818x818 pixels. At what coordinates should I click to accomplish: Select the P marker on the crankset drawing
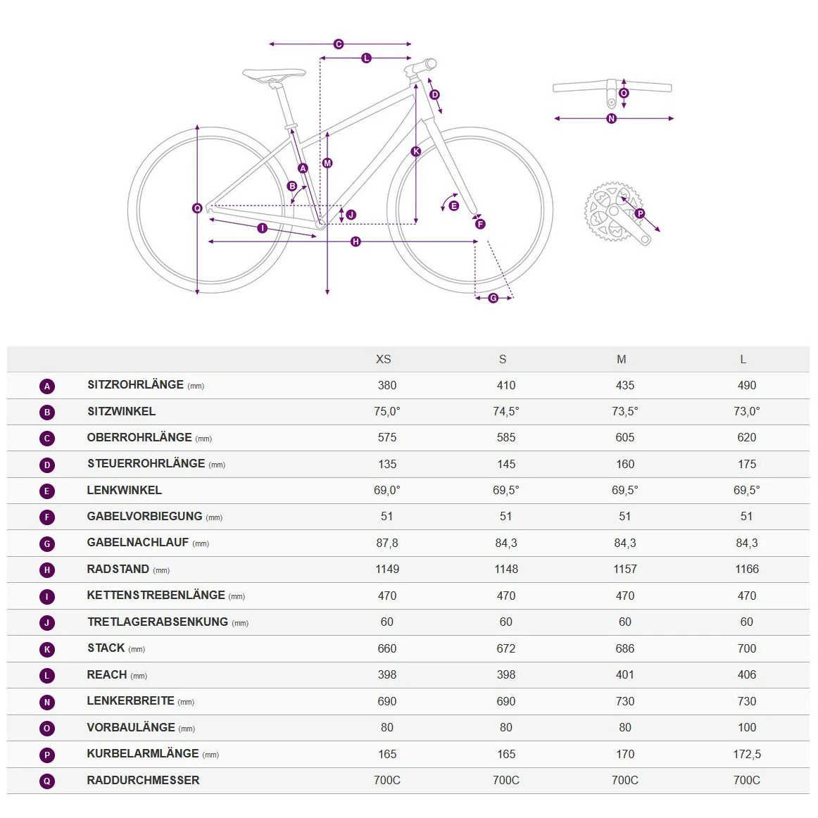[639, 213]
